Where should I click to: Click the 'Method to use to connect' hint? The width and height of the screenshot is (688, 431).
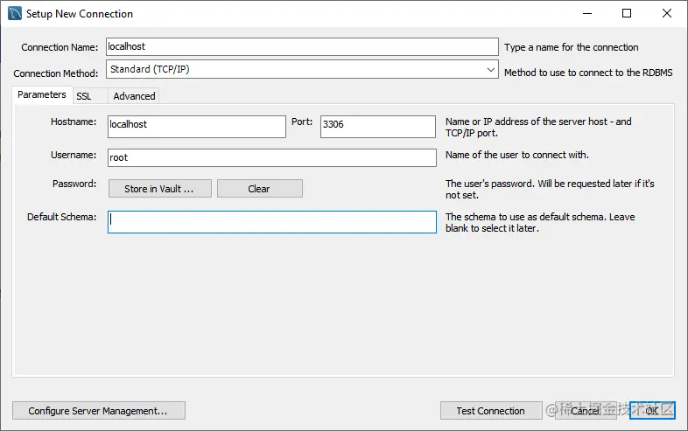point(588,73)
